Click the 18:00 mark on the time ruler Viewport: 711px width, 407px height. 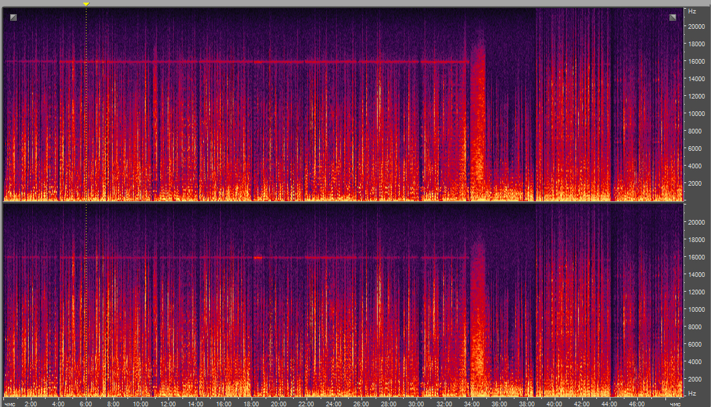(x=251, y=404)
